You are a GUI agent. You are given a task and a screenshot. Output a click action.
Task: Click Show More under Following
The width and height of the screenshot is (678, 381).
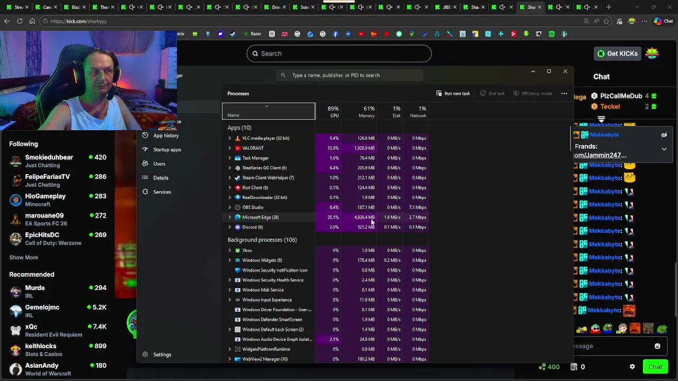tap(23, 257)
